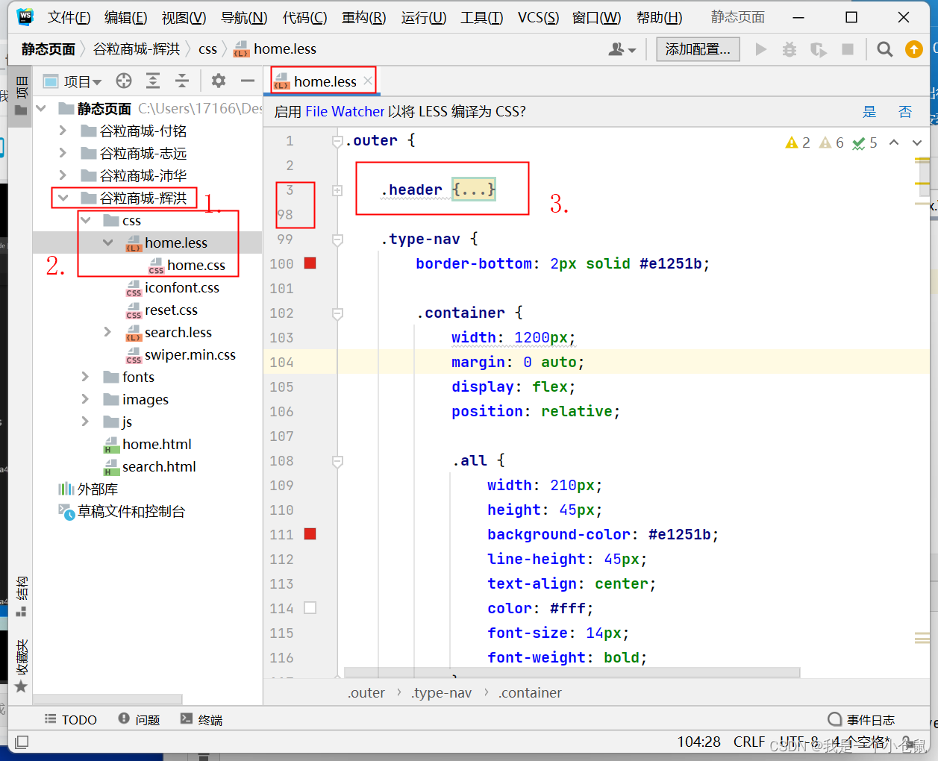The height and width of the screenshot is (761, 938).
Task: Click the 添加配置... button
Action: tap(698, 49)
